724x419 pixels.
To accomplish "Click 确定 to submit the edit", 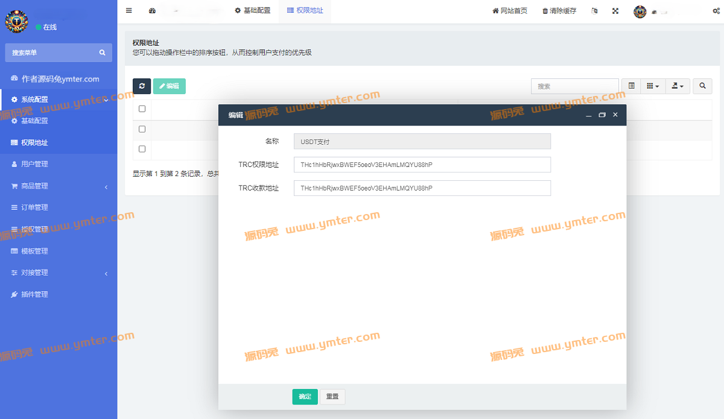I will [x=305, y=397].
